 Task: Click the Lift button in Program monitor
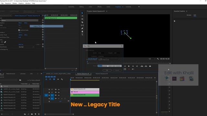click(142, 66)
